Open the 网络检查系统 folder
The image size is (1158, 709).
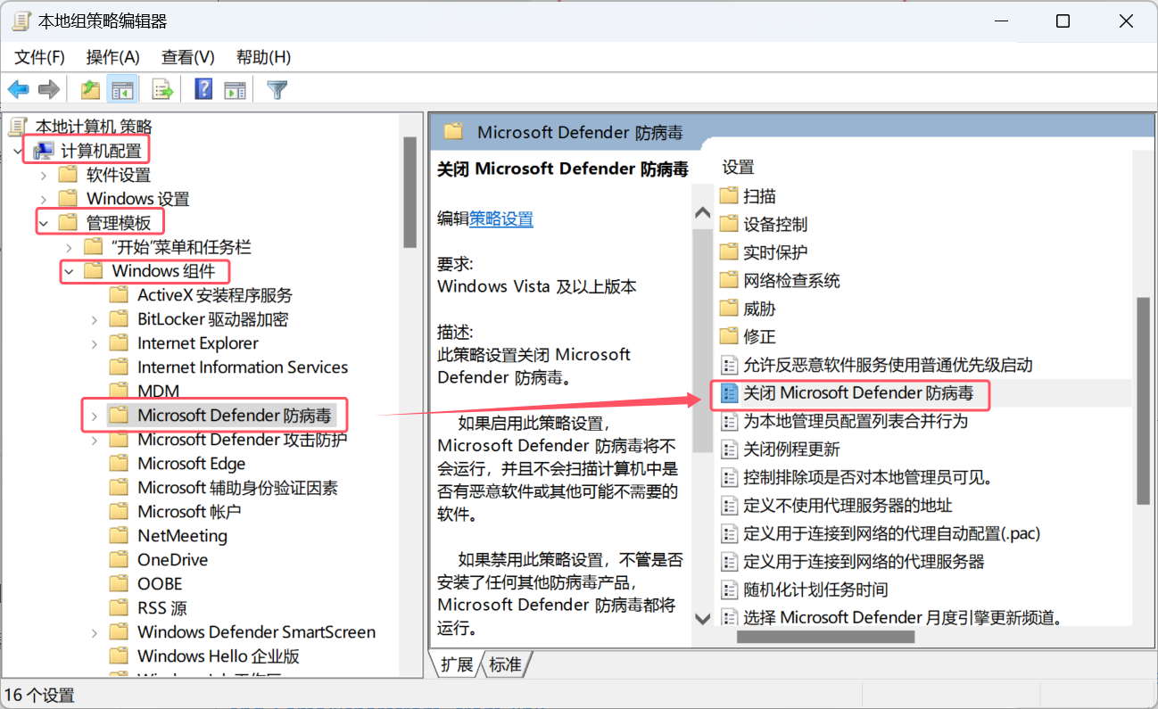click(791, 281)
